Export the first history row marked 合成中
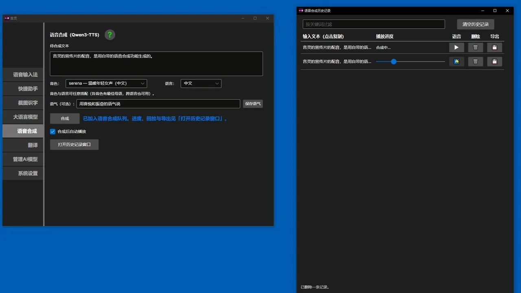 point(495,48)
